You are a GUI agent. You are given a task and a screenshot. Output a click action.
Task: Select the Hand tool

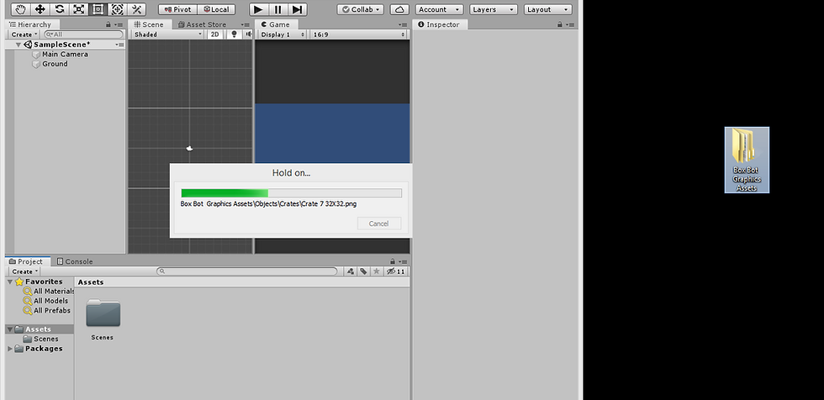[x=20, y=9]
